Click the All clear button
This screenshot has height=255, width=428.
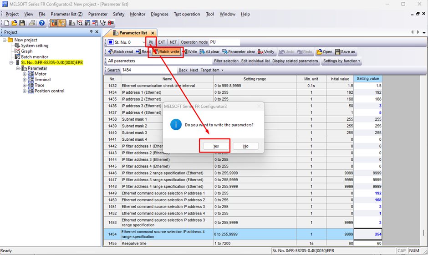point(209,51)
